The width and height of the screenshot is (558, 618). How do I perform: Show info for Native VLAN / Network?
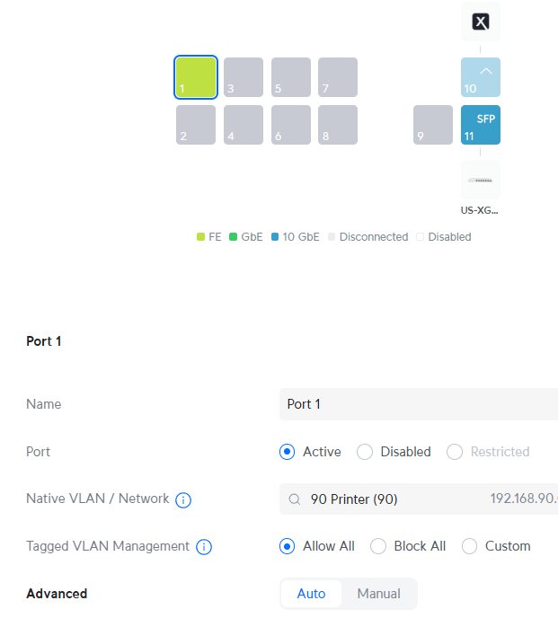tap(183, 499)
